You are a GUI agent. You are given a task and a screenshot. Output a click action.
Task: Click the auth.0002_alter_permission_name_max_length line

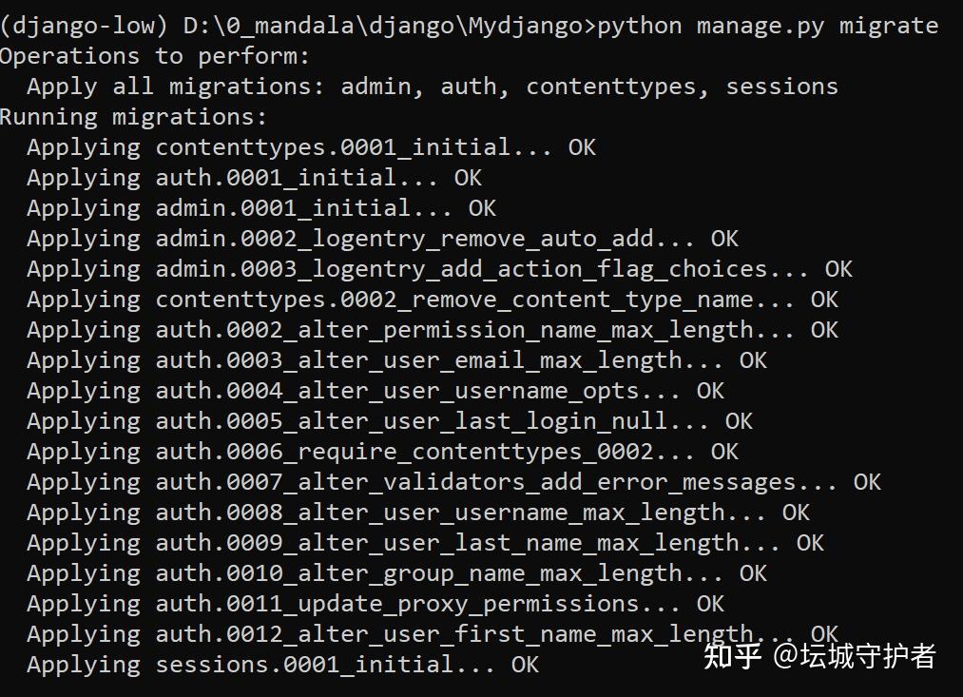tap(433, 330)
